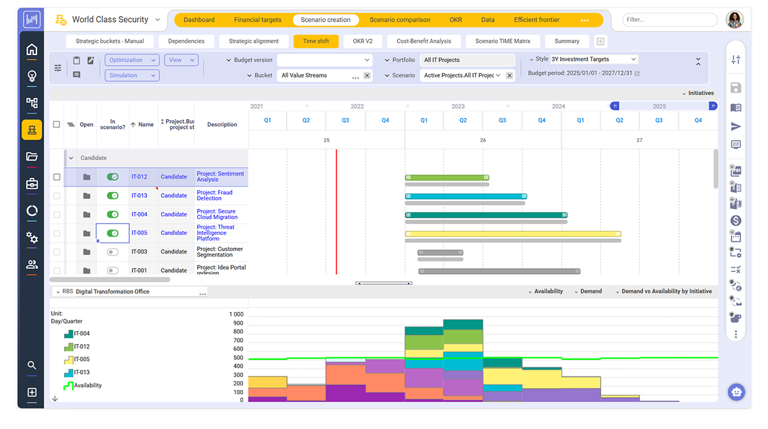Open the chatbot assistant icon

(x=736, y=391)
